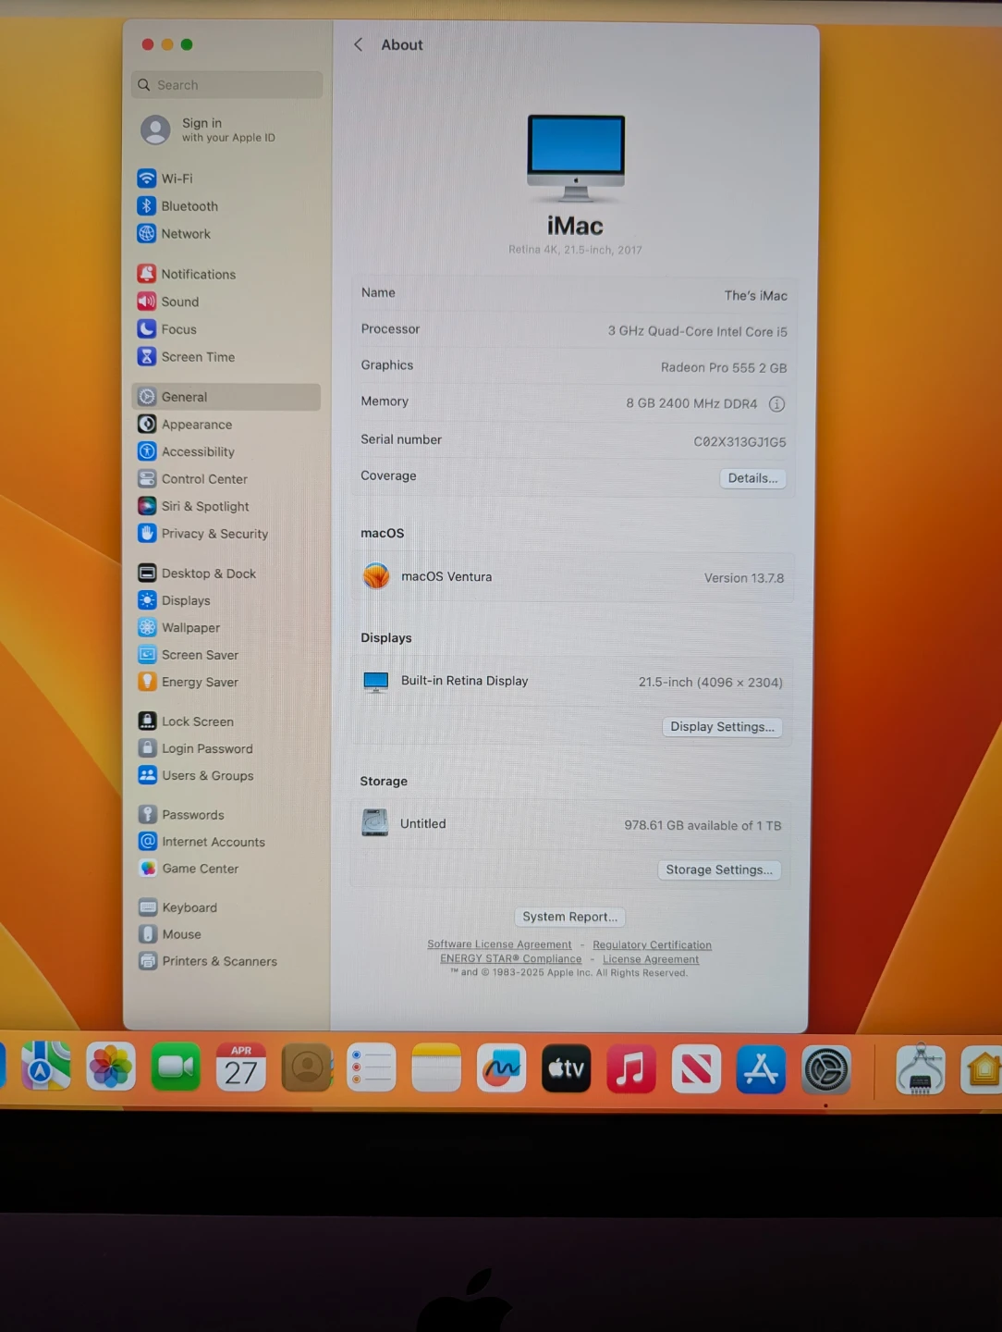Click the Memory info icon

(776, 404)
